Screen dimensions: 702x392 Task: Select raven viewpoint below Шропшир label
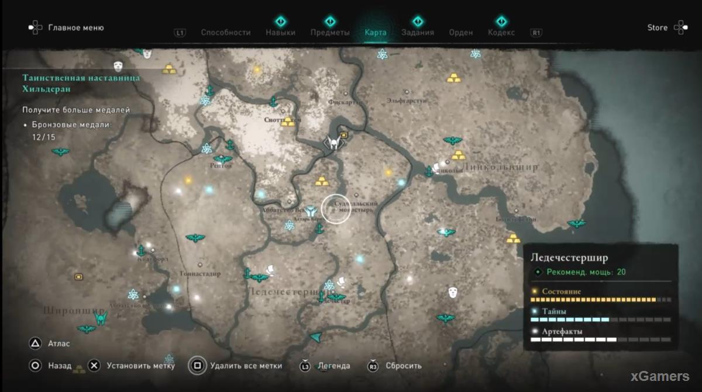pyautogui.click(x=87, y=329)
